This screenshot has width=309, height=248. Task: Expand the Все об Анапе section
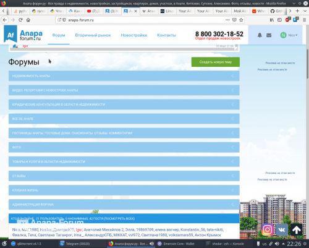[124, 119]
